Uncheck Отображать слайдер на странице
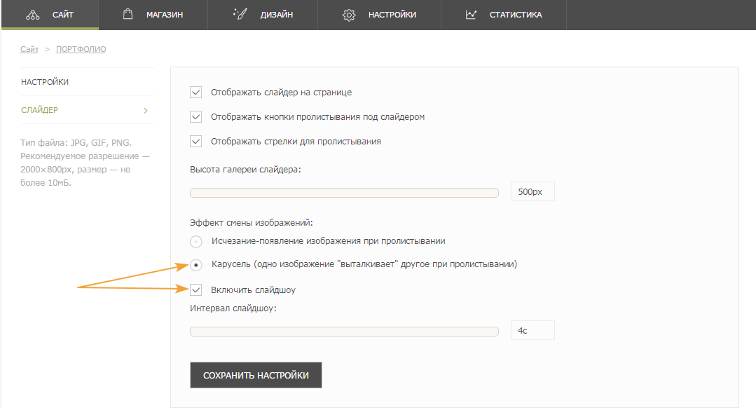Screen dimensions: 756x408 point(195,92)
